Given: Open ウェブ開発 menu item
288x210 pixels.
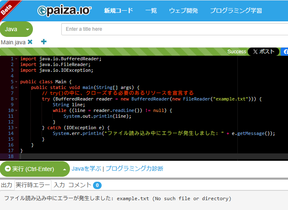Looking at the screenshot, I should click(x=183, y=11).
